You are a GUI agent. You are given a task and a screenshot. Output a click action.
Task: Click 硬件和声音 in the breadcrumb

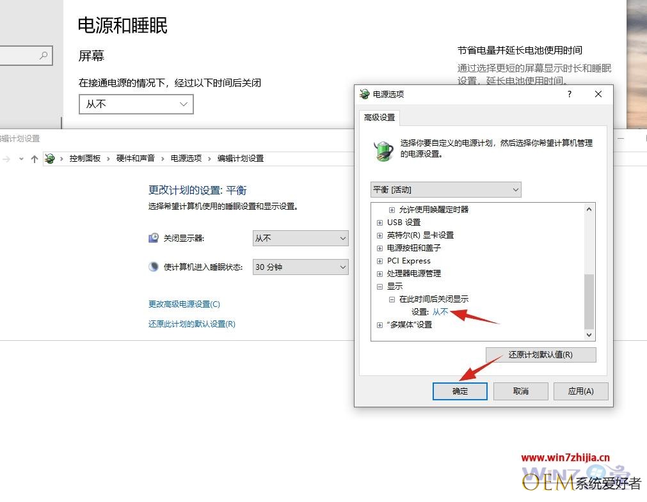(x=135, y=159)
